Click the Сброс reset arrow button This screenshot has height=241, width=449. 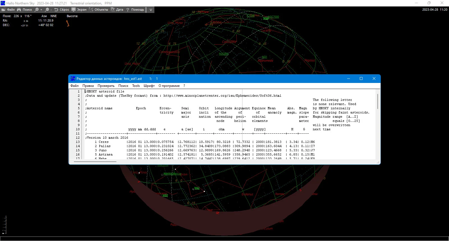pyautogui.click(x=62, y=10)
